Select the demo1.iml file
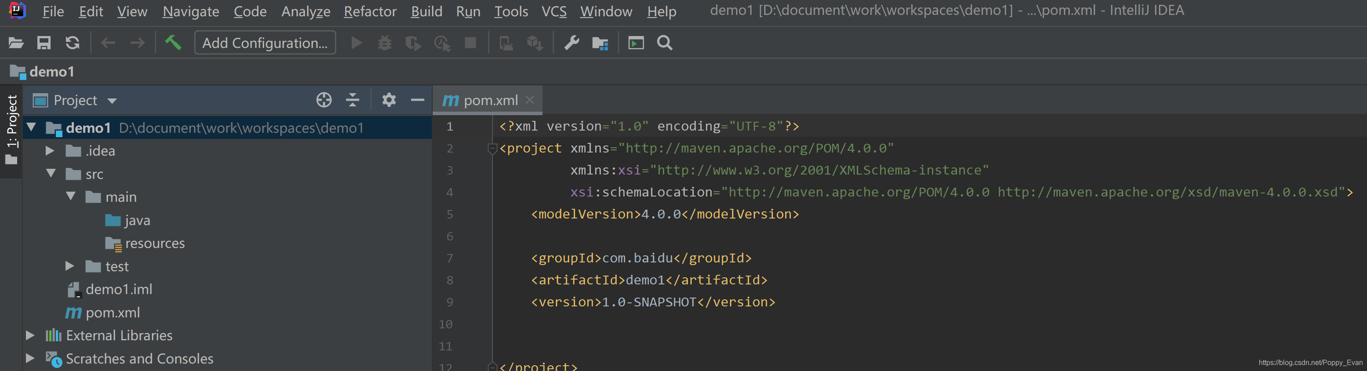This screenshot has width=1367, height=371. tap(110, 289)
